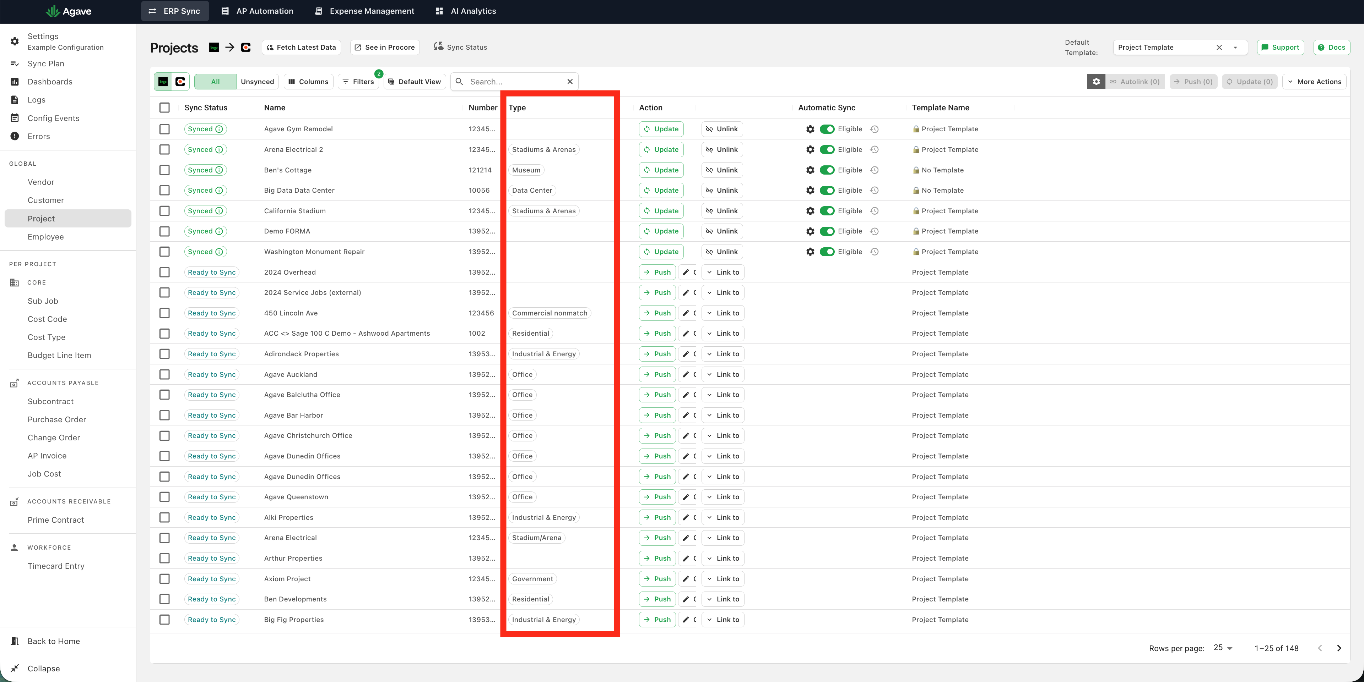Viewport: 1364px width, 682px height.
Task: Switch to Expense Management tab
Action: coord(364,11)
